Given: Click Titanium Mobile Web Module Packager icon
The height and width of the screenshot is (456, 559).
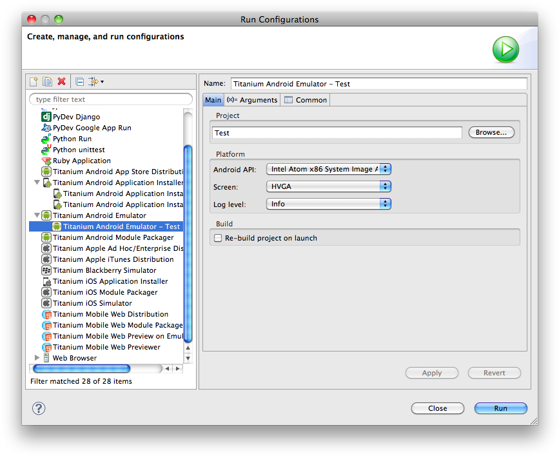Looking at the screenshot, I should pyautogui.click(x=46, y=325).
